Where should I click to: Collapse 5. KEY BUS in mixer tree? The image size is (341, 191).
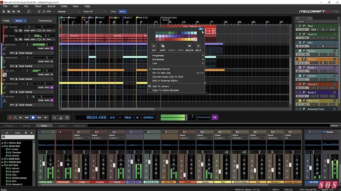3,165
